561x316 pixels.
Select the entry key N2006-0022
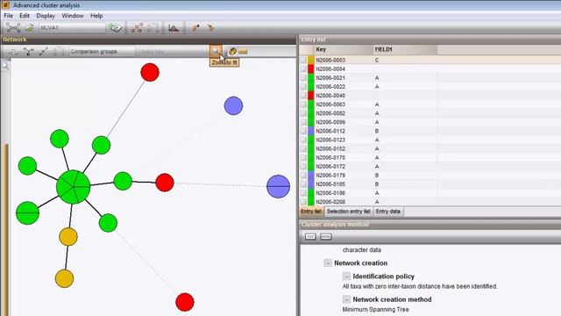330,87
